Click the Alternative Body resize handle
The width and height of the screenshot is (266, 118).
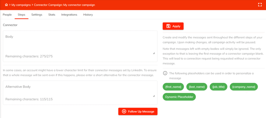[154, 96]
